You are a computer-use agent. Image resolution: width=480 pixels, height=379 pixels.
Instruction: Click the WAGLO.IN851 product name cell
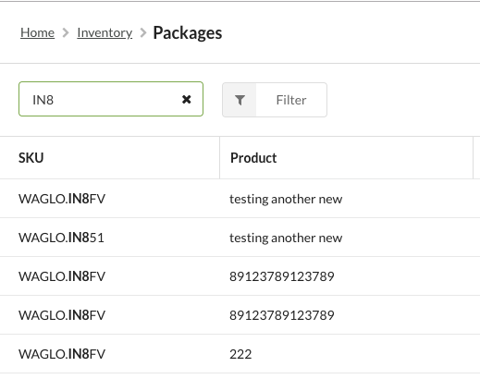pyautogui.click(x=286, y=238)
